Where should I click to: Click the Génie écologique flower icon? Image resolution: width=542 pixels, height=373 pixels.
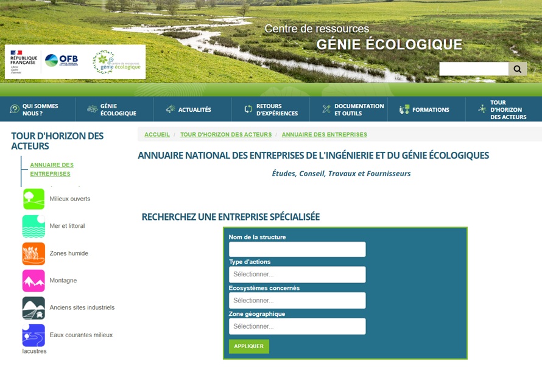coord(93,109)
